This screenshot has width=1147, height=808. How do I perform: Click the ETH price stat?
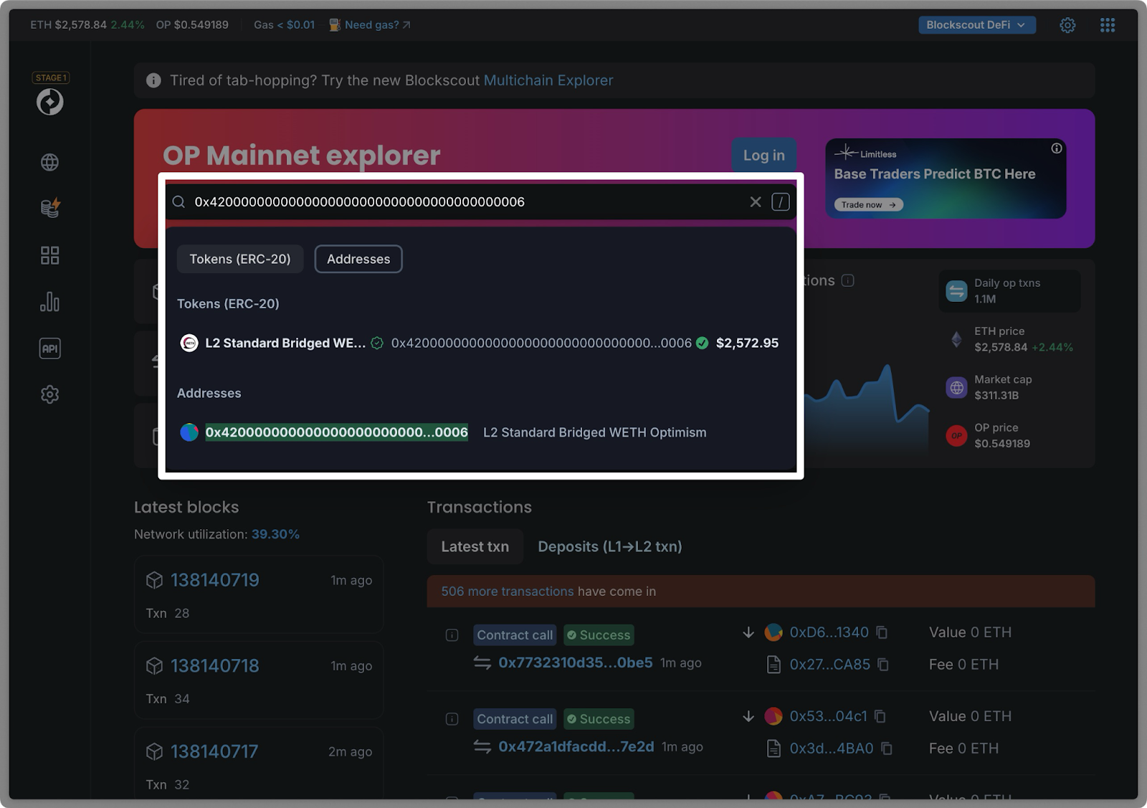1010,339
